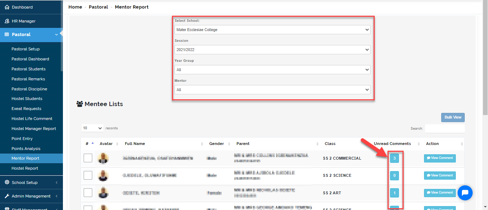Click avatar of SS 2 COMMERCIAL student
Image resolution: width=488 pixels, height=210 pixels.
[103, 158]
